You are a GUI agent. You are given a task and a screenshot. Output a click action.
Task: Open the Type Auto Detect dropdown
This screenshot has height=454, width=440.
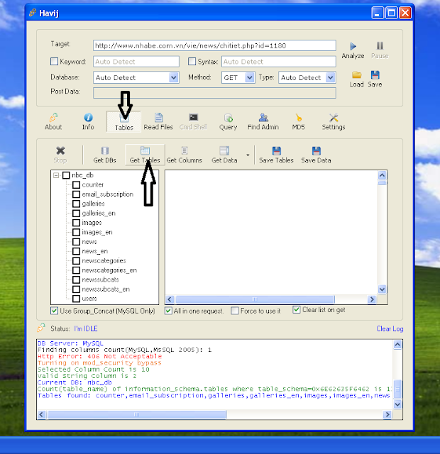click(x=330, y=77)
